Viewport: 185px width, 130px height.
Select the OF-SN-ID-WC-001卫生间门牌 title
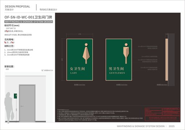28,17
